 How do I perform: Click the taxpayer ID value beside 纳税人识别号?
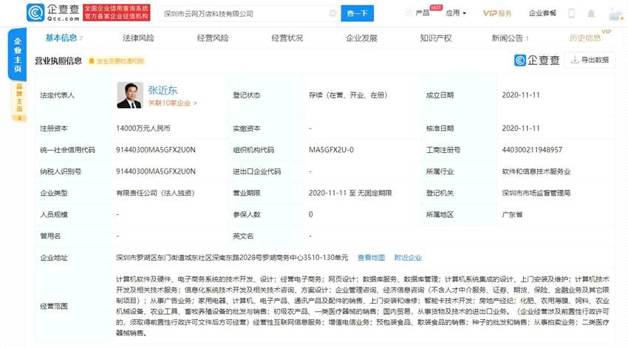(x=156, y=171)
